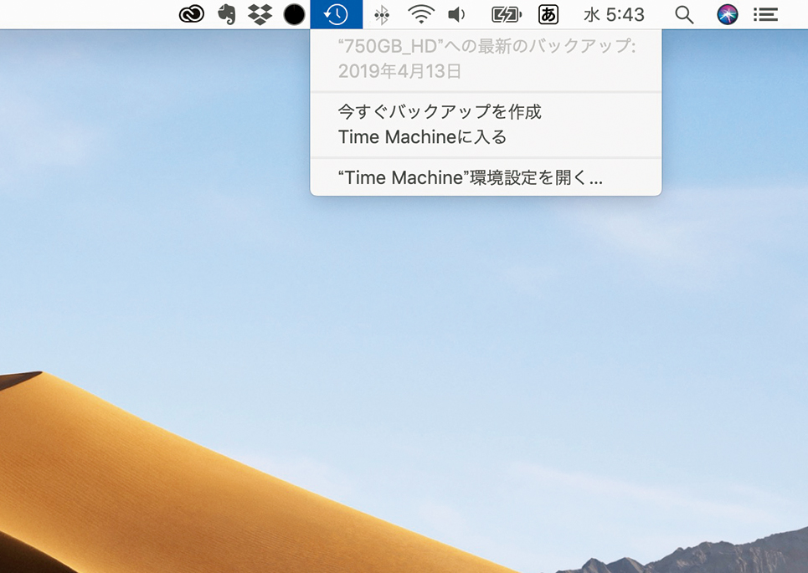Select 今すぐバックアップを作成
Image resolution: width=808 pixels, height=573 pixels.
tap(440, 111)
